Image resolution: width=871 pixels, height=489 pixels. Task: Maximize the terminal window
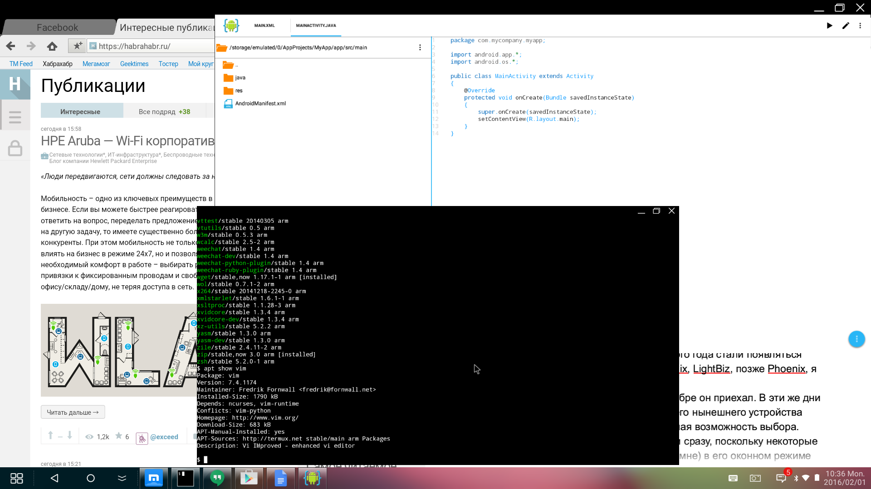(x=656, y=211)
